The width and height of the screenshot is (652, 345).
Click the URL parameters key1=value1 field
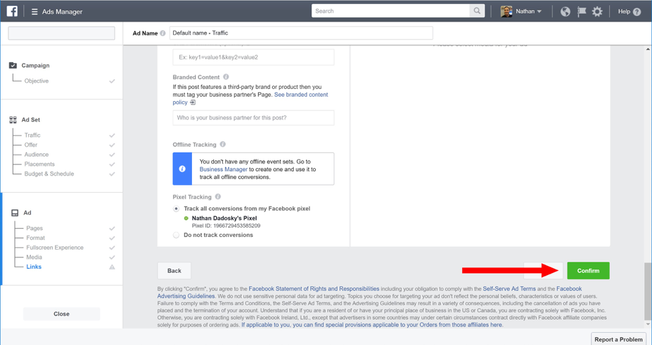tap(253, 57)
